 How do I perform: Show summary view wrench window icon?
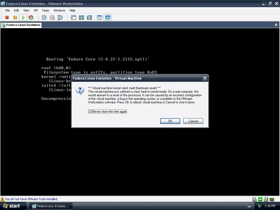(x=100, y=17)
